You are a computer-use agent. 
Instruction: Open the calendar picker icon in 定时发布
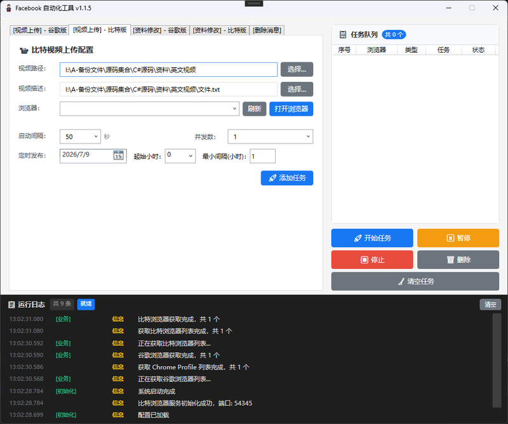[119, 155]
